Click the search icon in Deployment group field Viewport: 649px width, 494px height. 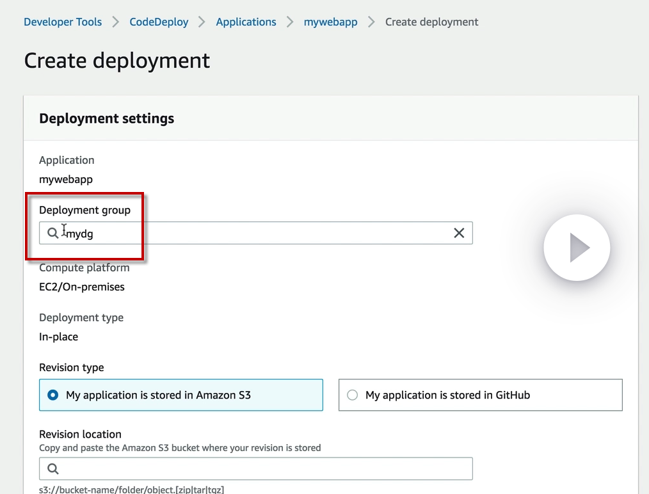[53, 233]
